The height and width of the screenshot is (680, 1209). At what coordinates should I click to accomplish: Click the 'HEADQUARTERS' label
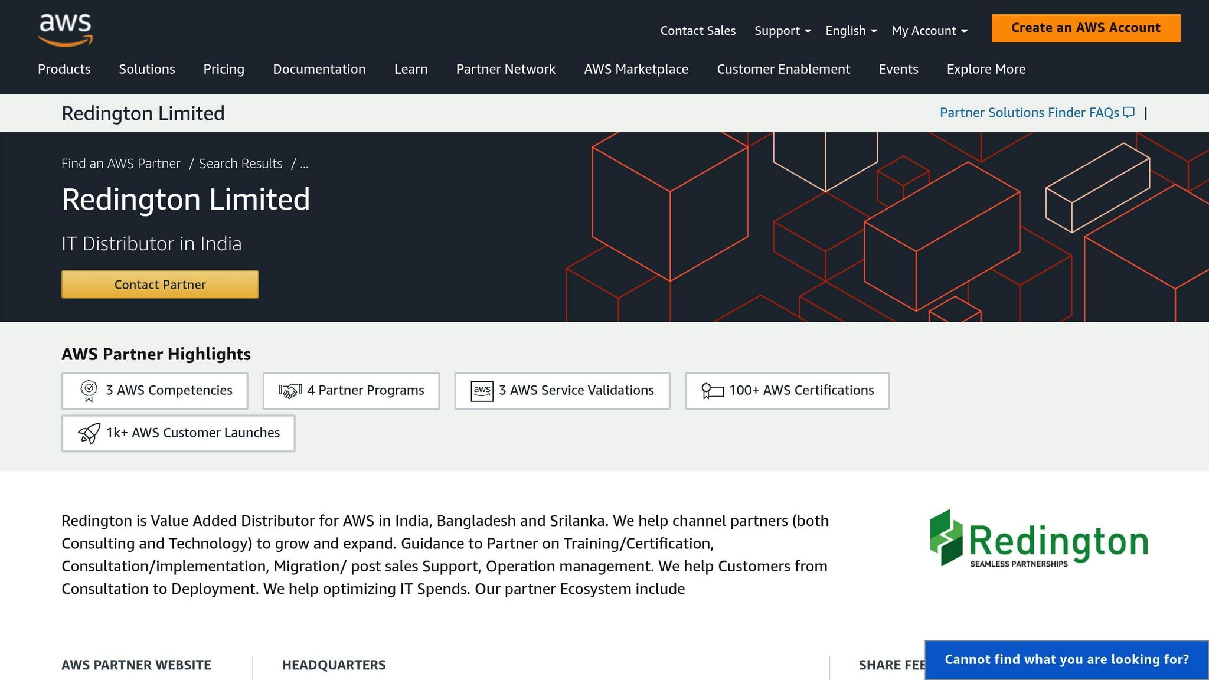(334, 665)
